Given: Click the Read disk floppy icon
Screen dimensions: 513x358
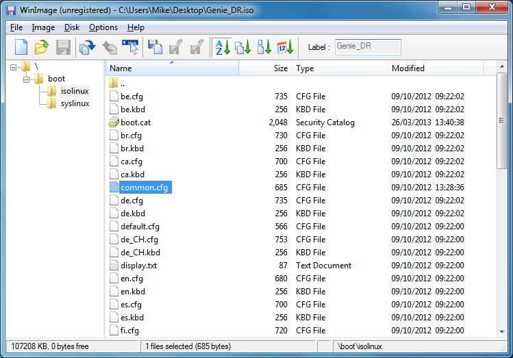Looking at the screenshot, I should [x=155, y=47].
